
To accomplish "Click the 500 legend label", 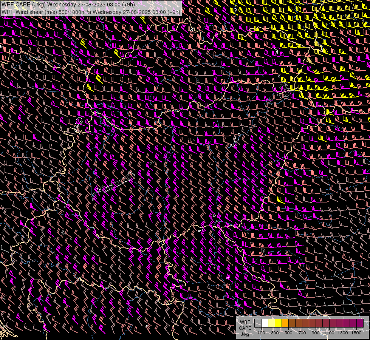I will [288, 333].
